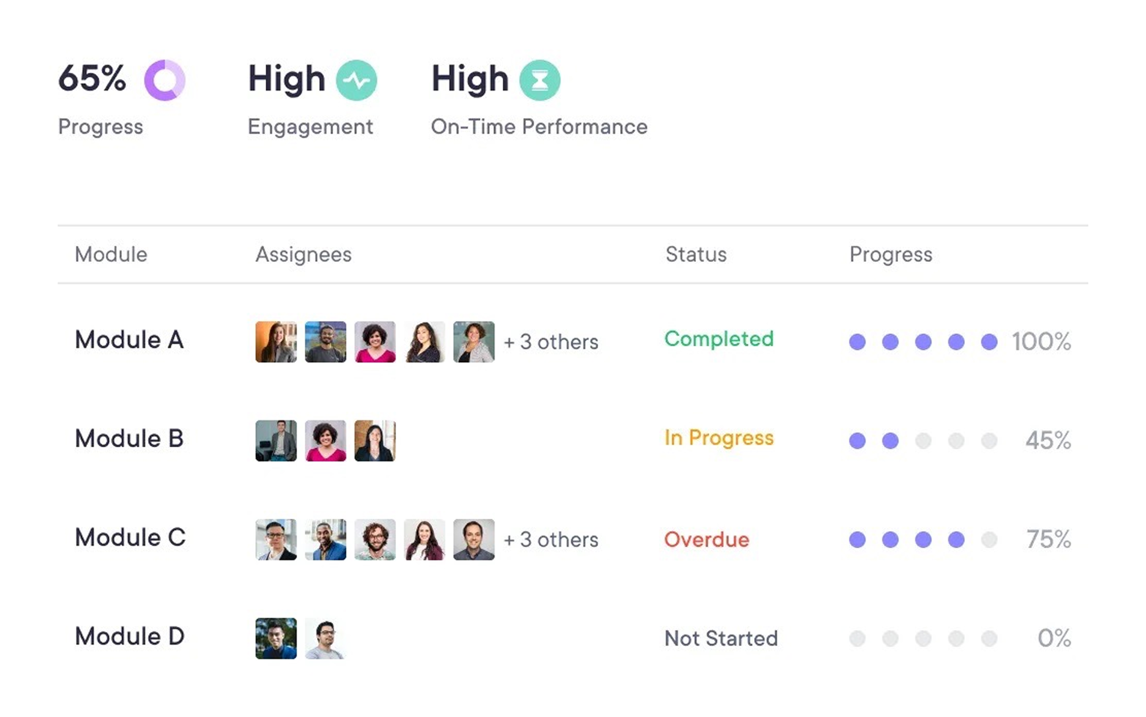This screenshot has height=717, width=1146.
Task: Click the last avatar shown in Module A
Action: coord(474,342)
